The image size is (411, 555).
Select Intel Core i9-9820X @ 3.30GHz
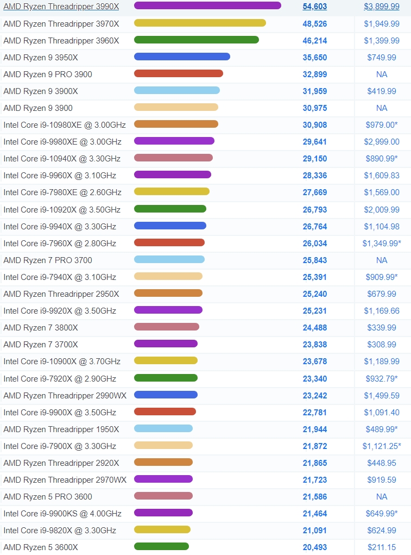pos(60,531)
